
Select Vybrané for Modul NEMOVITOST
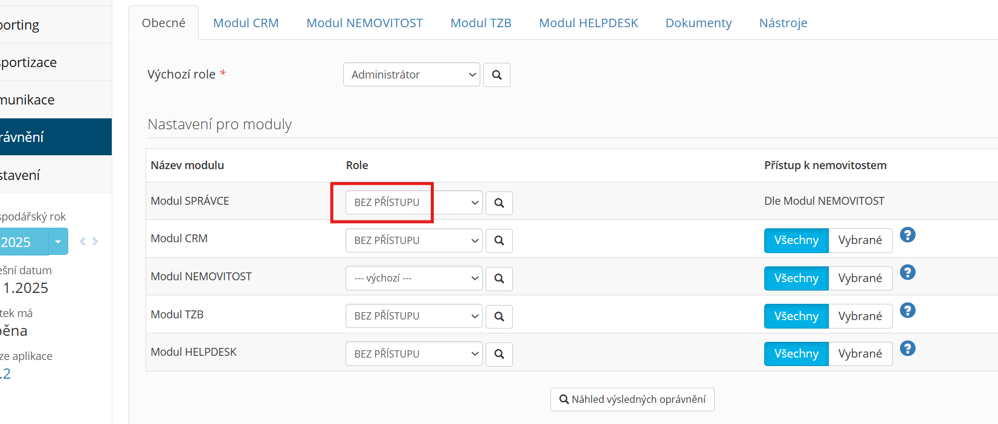(860, 278)
